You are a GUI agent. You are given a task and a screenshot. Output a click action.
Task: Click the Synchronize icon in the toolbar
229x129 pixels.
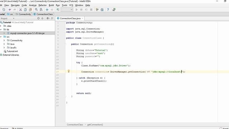coord(4,10)
